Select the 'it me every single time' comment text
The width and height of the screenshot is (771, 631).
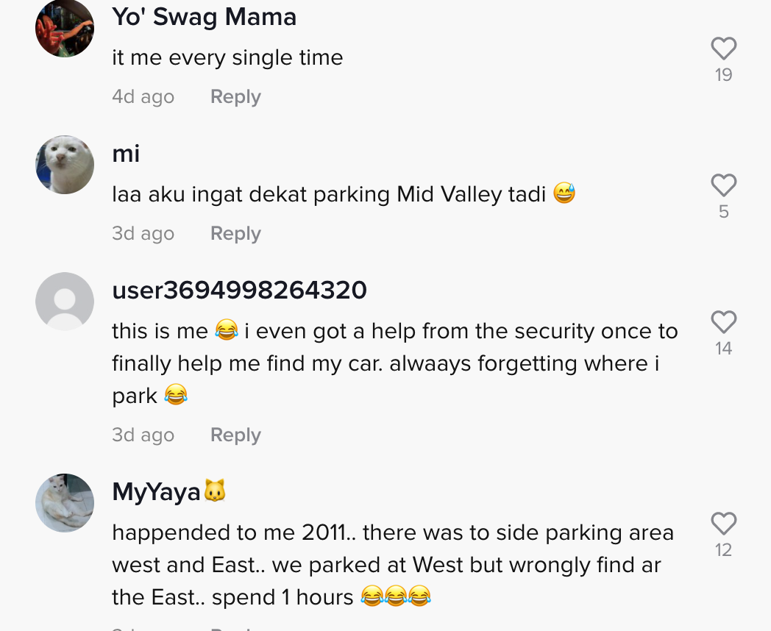tap(227, 57)
